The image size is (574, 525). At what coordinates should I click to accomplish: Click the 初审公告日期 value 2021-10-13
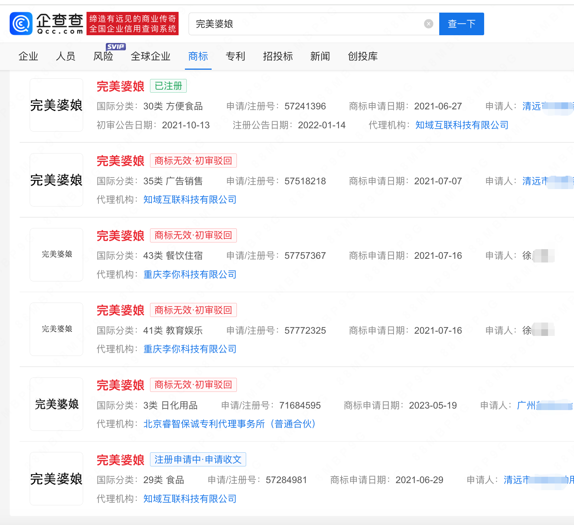(x=186, y=125)
